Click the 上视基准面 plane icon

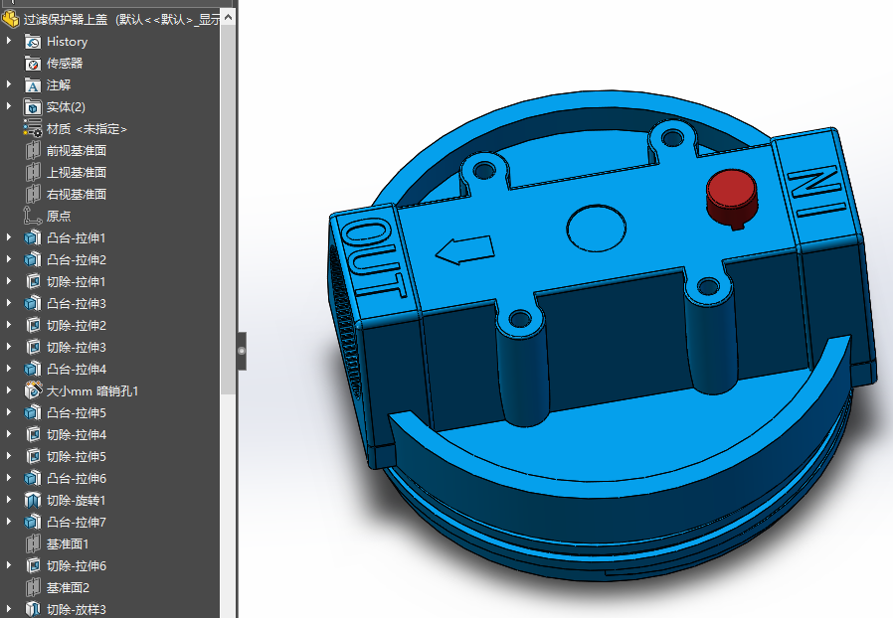click(33, 173)
